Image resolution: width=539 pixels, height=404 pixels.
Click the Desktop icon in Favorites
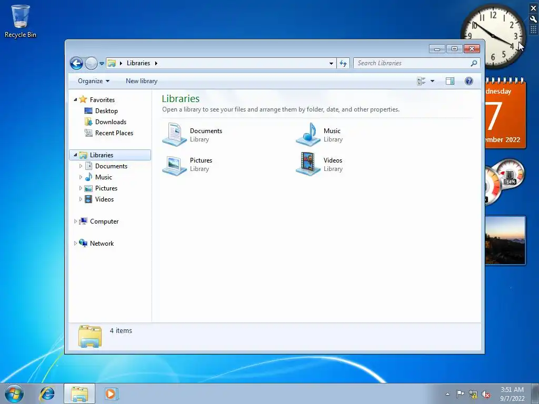[x=88, y=110]
